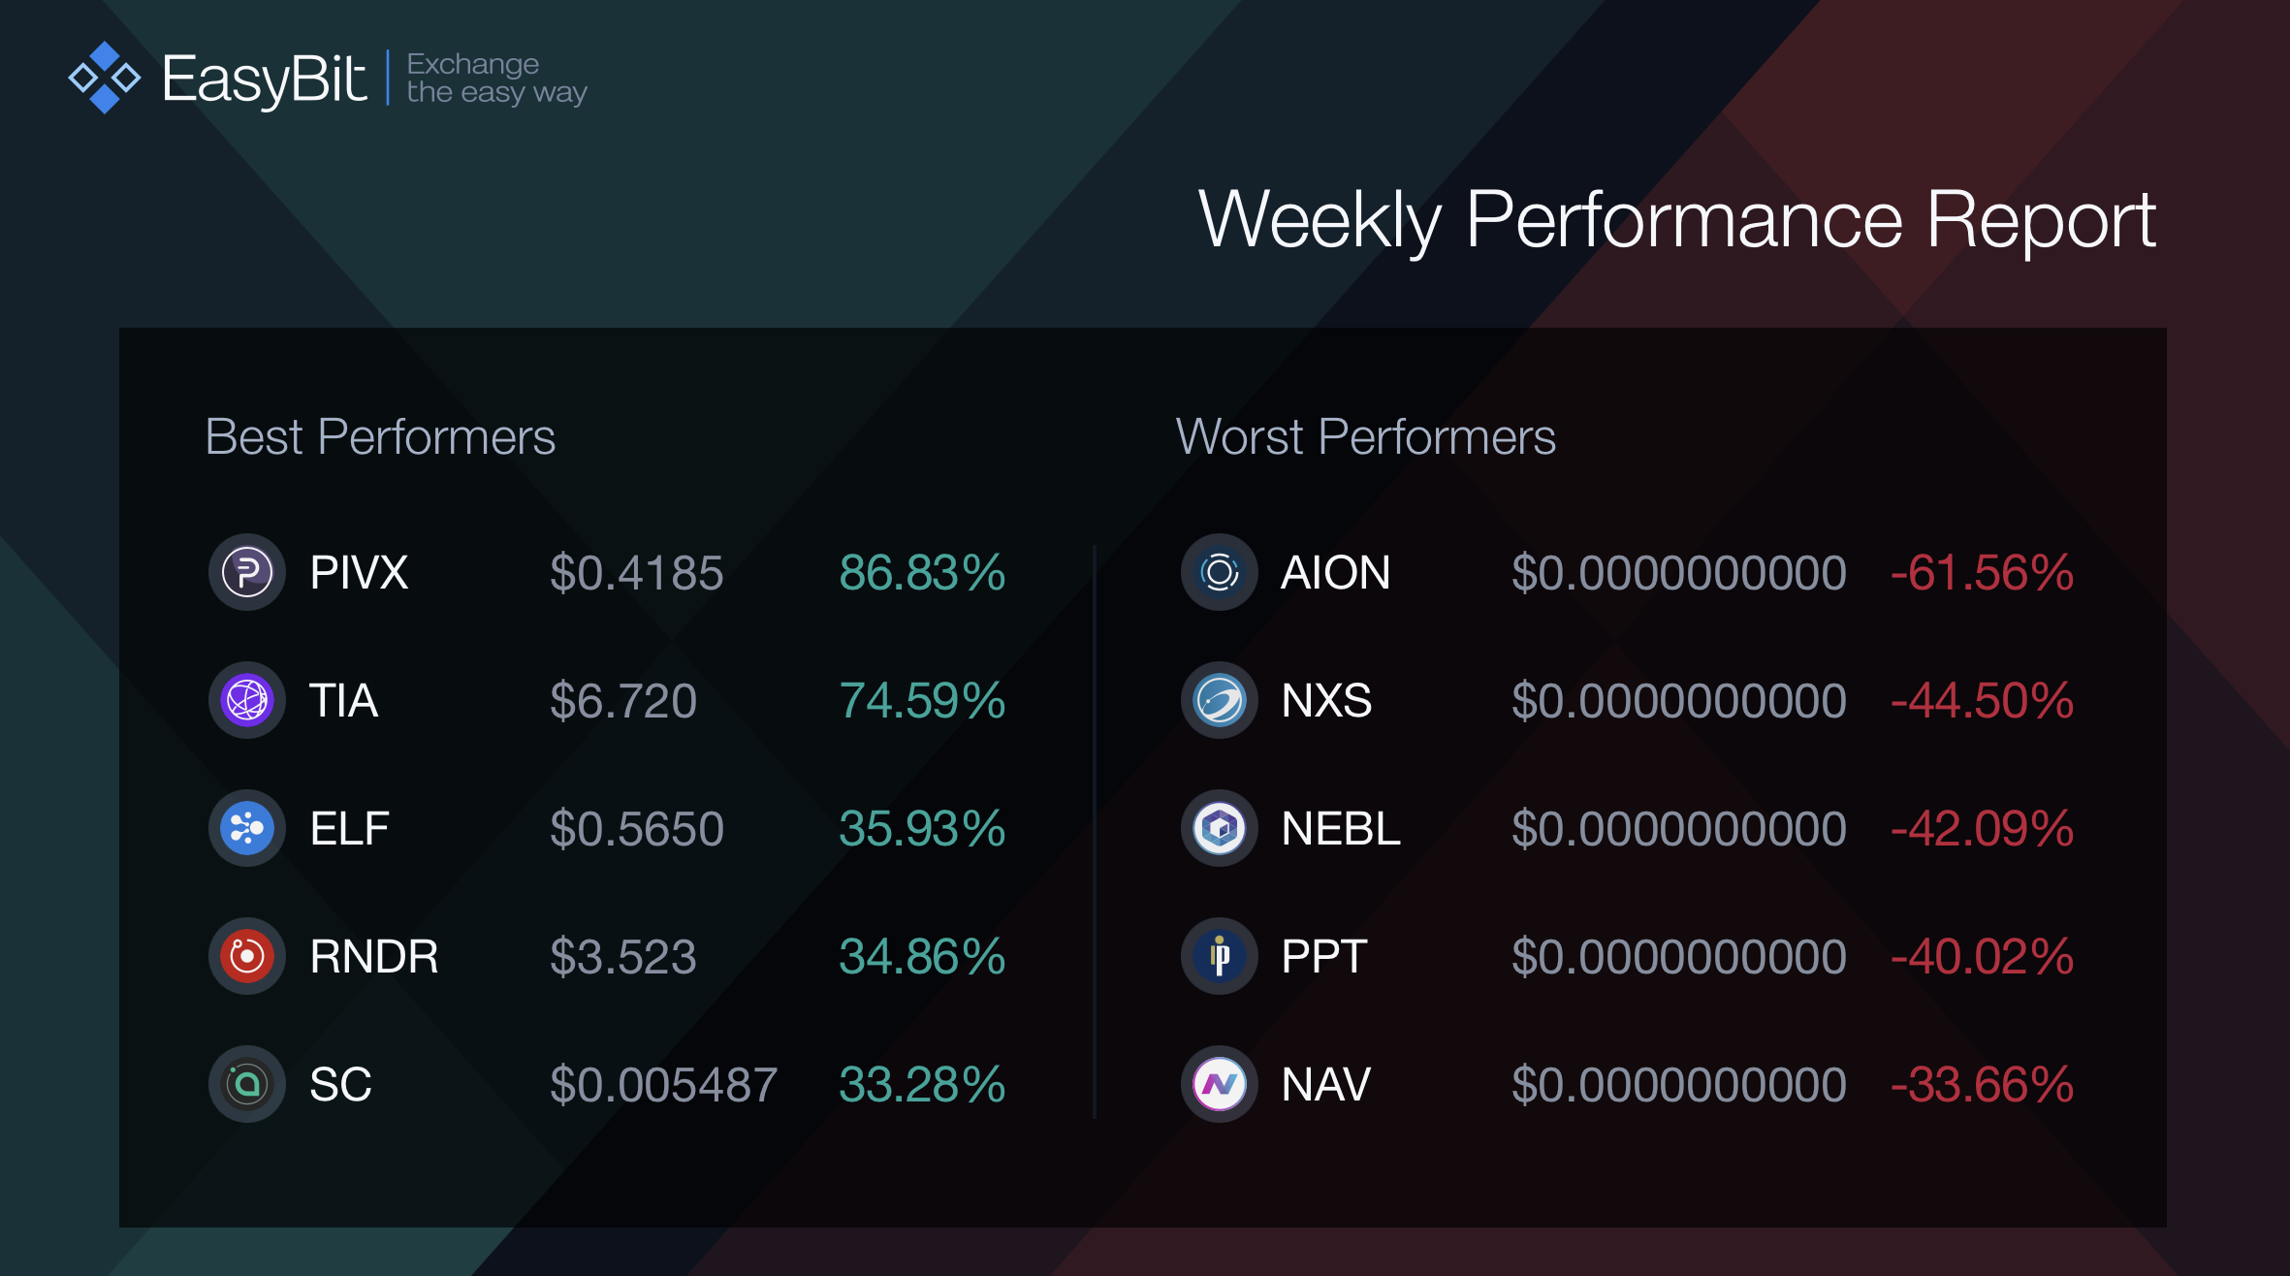Click the NAV -33.66% percentage
The image size is (2290, 1276).
(x=1983, y=1084)
